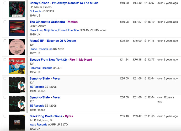Tick the Escape From New York checkbox
The height and width of the screenshot is (131, 181).
(5, 60)
